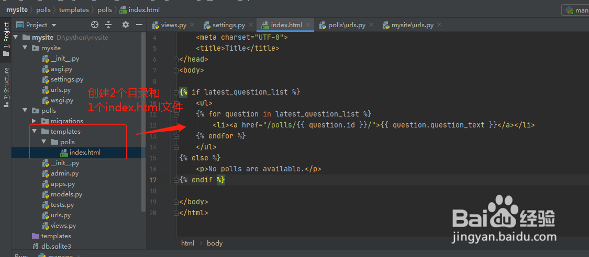This screenshot has width=589, height=257.
Task: Click templates in the breadcrumb path
Action: pos(74,10)
